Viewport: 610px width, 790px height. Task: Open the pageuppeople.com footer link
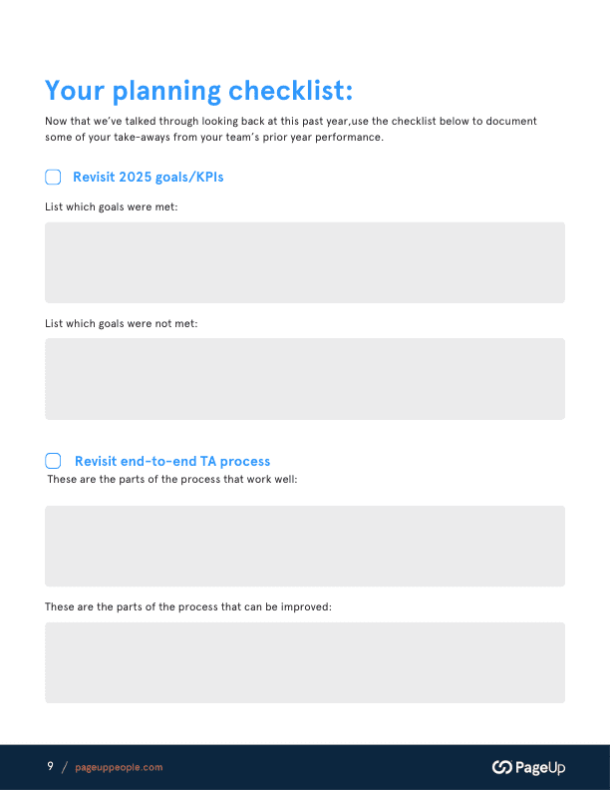point(119,767)
